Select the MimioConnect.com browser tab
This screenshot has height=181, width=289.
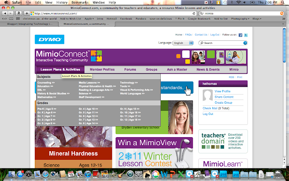tap(86, 24)
